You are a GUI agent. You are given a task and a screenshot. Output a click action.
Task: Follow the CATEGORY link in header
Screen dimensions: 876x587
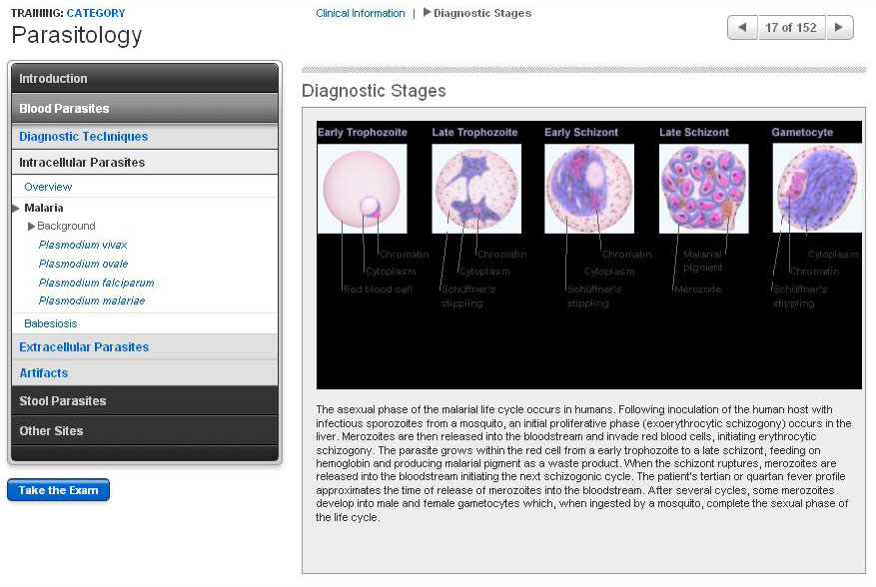[x=96, y=13]
